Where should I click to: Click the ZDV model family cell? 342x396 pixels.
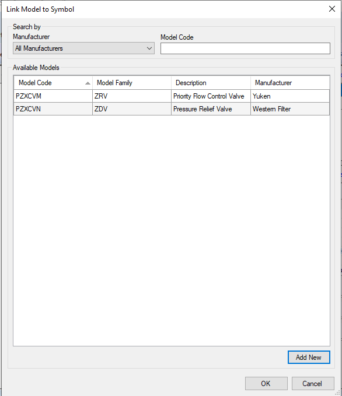(132, 109)
